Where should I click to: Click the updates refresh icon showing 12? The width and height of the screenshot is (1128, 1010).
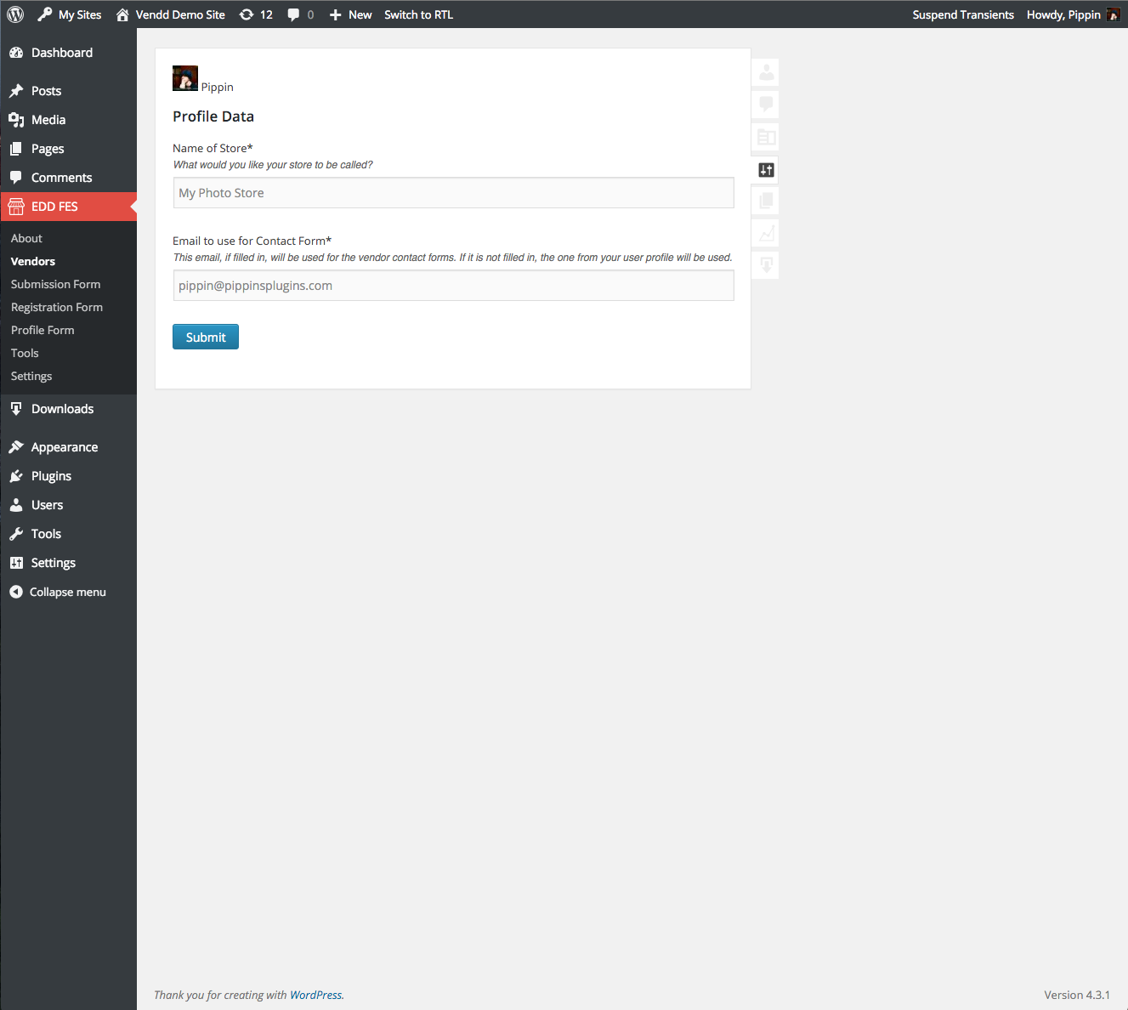point(255,14)
